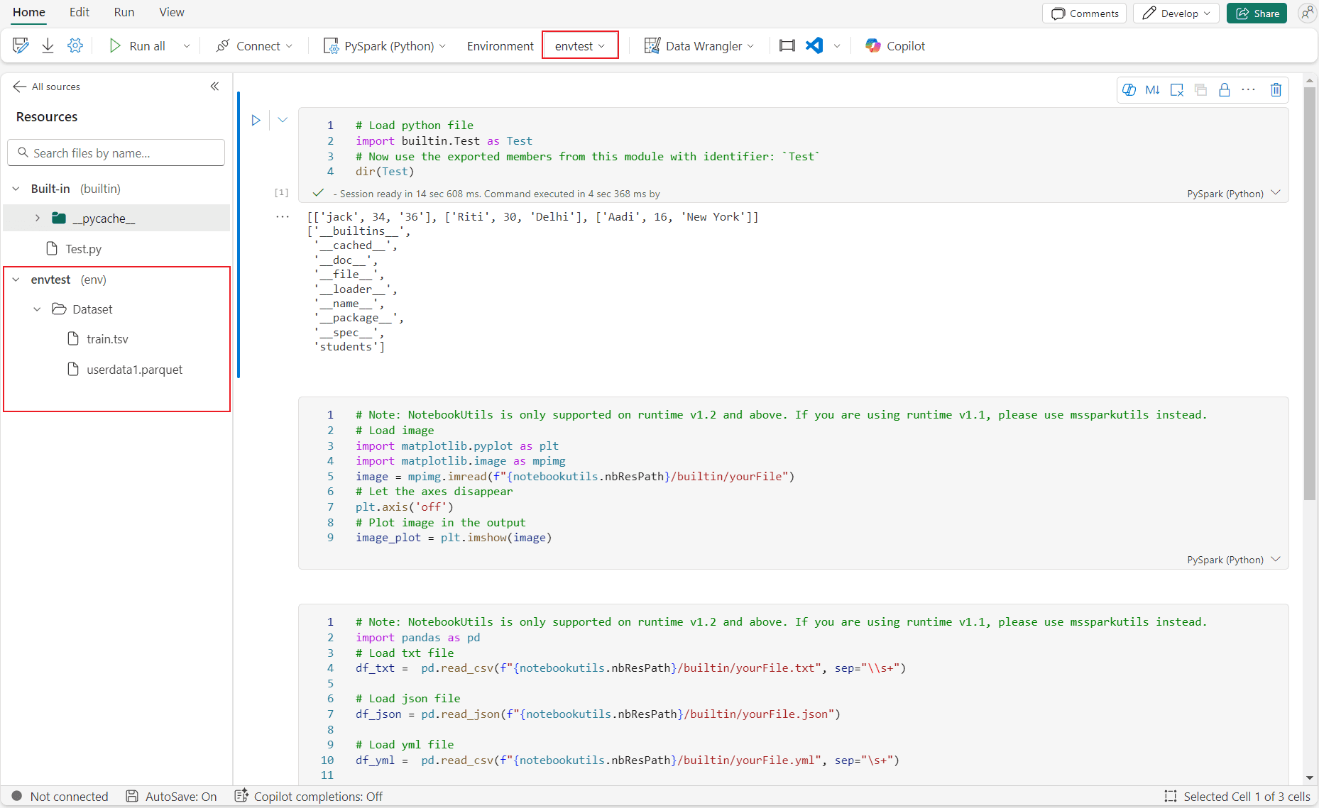Open the Comments panel
1319x808 pixels.
1084,13
